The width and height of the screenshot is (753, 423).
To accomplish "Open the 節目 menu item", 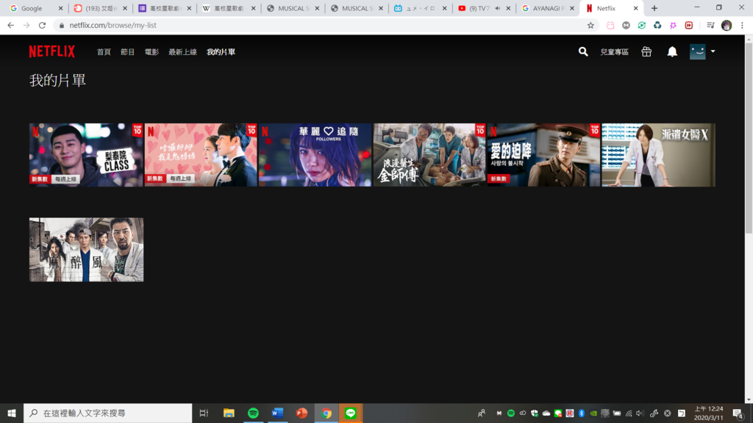I will coord(127,52).
